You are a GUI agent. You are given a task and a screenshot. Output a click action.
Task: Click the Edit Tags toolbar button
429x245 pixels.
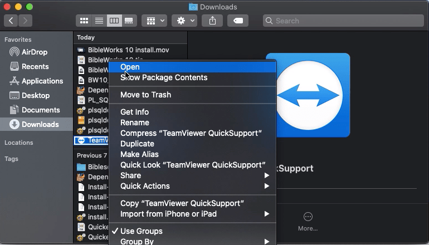[x=238, y=21]
